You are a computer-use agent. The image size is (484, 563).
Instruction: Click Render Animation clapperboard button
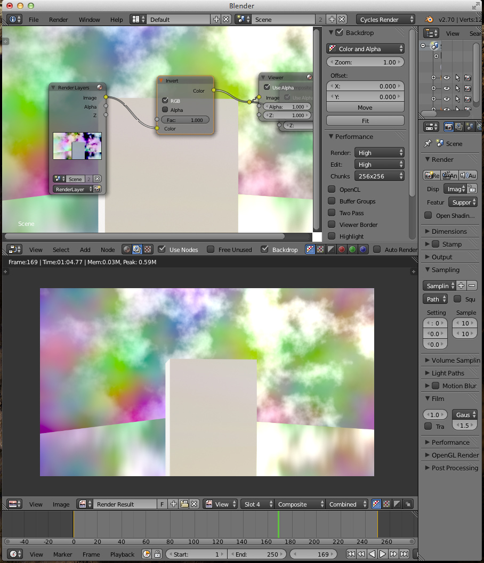click(450, 175)
